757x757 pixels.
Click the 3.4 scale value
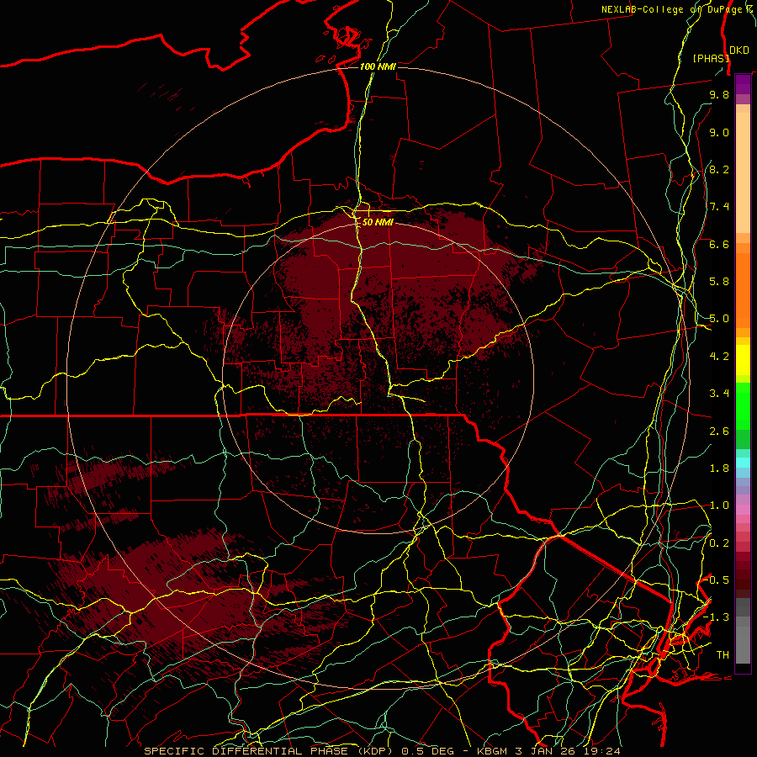719,394
